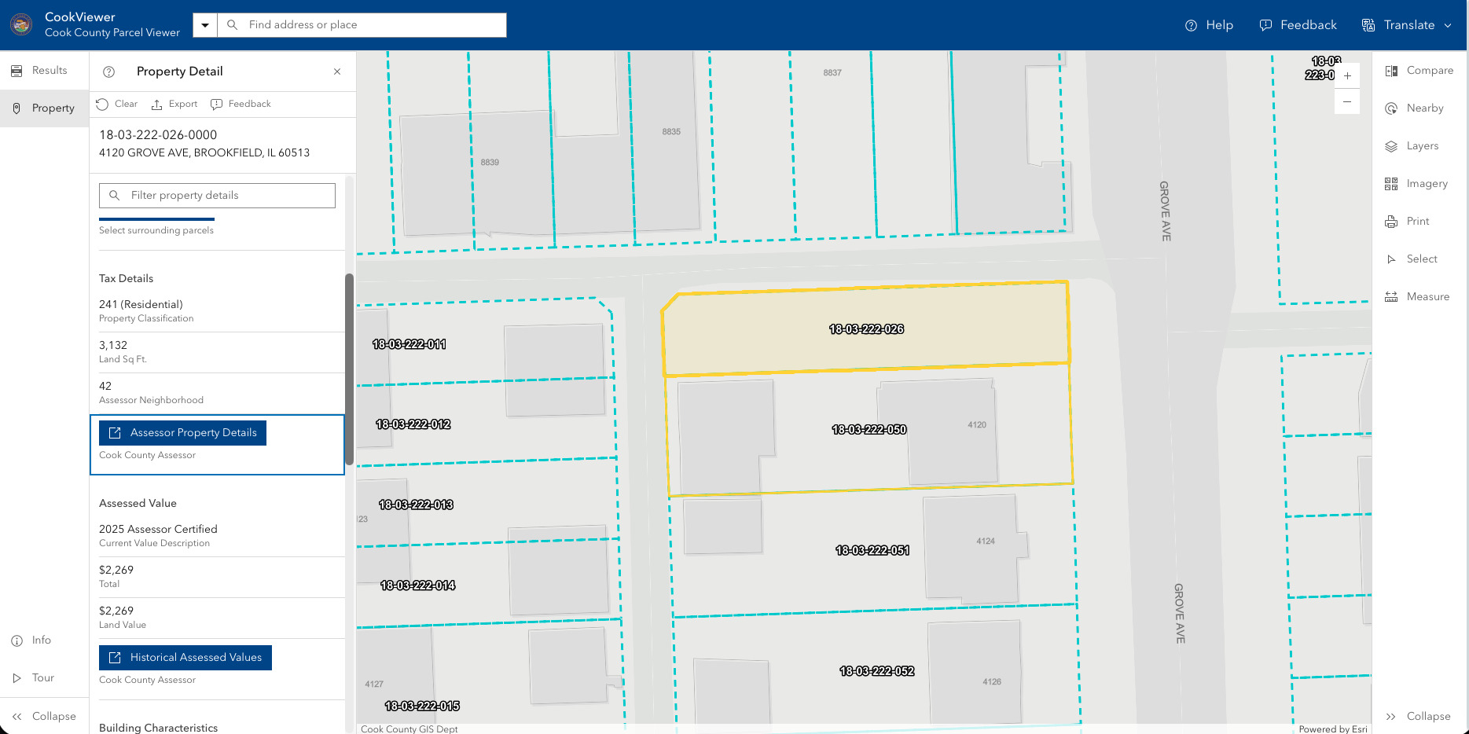
Task: Zoom out on the map
Action: click(1347, 101)
